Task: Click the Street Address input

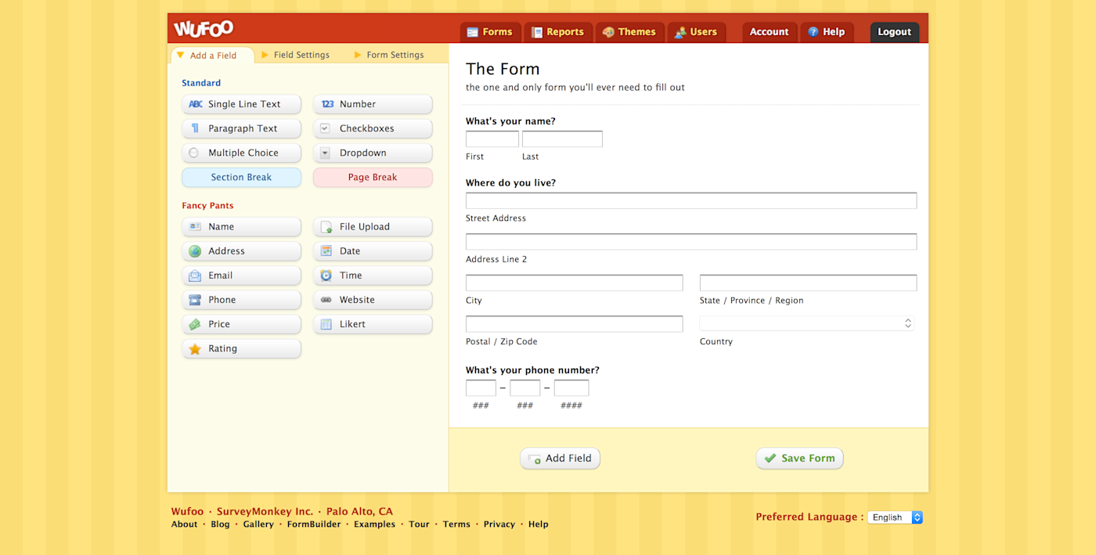Action: [x=691, y=200]
